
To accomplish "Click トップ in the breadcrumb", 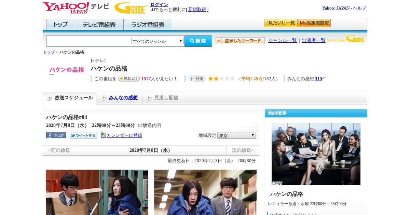I will pos(49,52).
